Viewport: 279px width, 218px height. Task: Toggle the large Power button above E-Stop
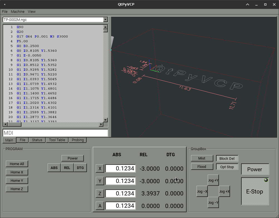(255, 169)
